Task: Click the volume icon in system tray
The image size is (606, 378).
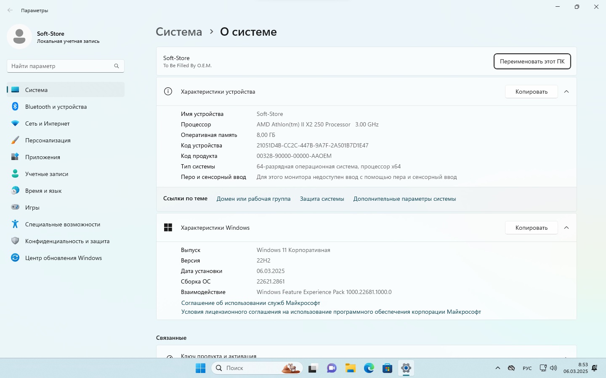Action: click(x=553, y=368)
